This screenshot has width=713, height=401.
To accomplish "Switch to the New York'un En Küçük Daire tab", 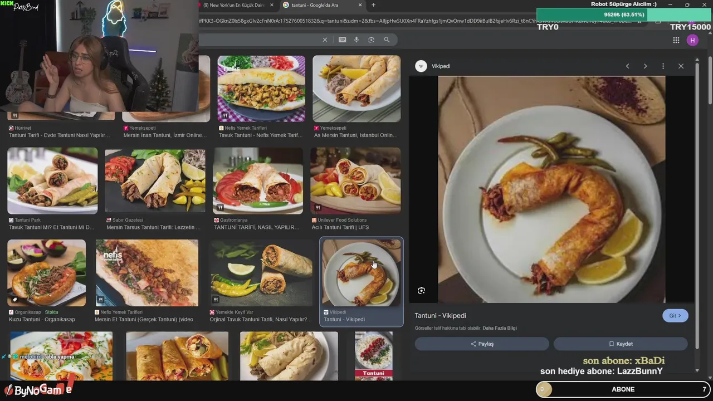I will coord(234,5).
